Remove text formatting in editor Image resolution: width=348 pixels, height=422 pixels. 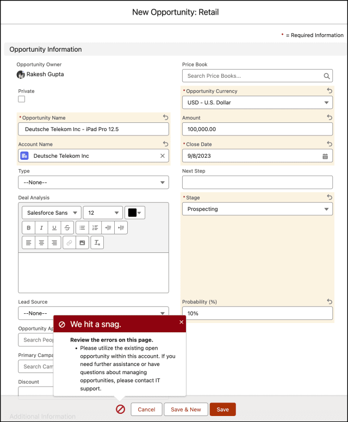pos(97,243)
